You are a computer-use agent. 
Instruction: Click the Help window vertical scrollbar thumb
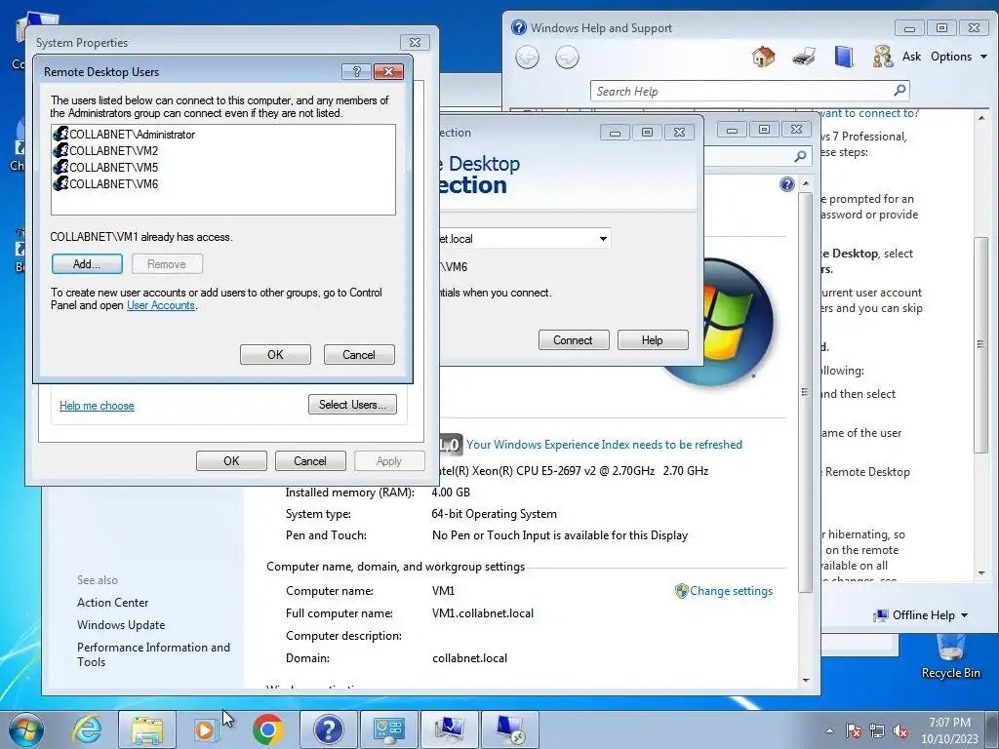[x=981, y=344]
